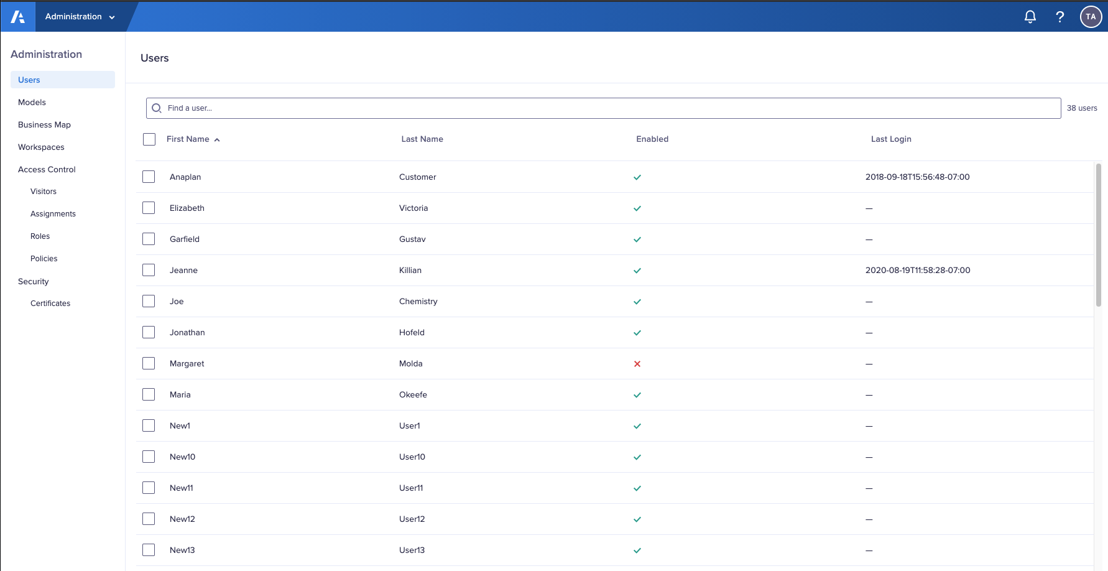The height and width of the screenshot is (571, 1108).
Task: Click the enabled checkmark for Joe Chemistry
Action: 637,302
